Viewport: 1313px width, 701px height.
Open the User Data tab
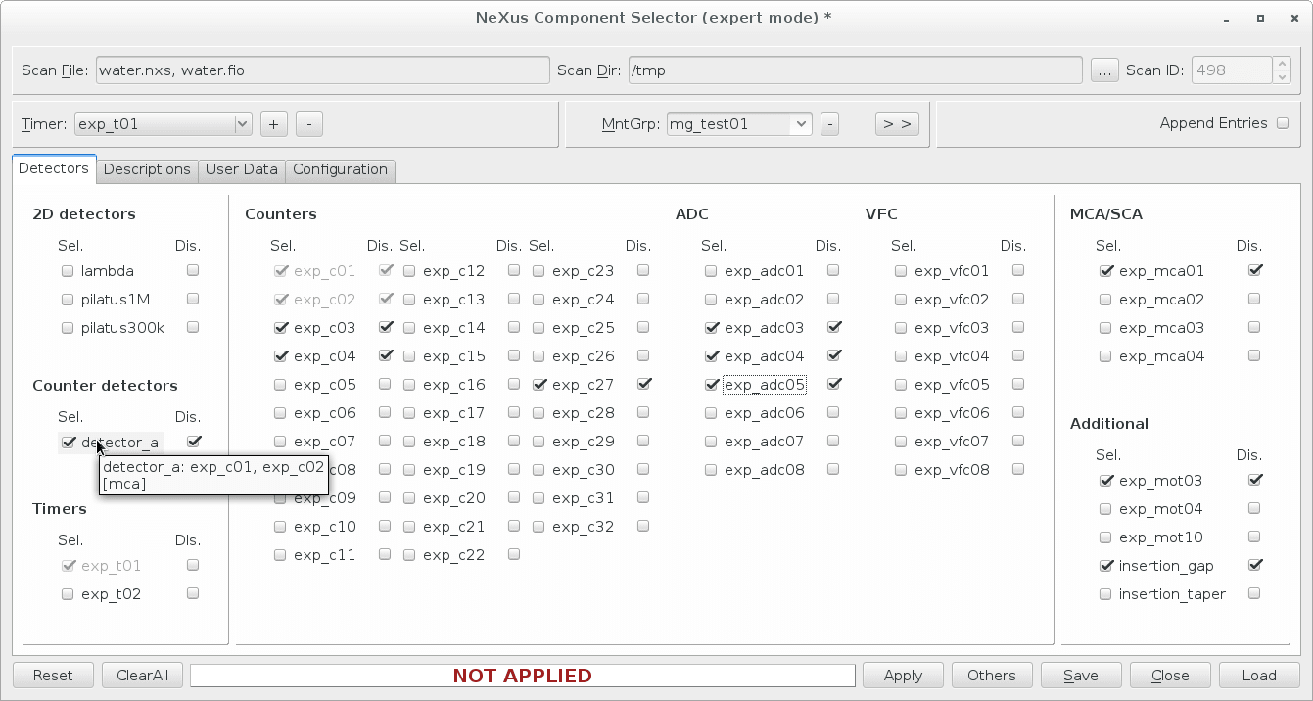coord(241,169)
